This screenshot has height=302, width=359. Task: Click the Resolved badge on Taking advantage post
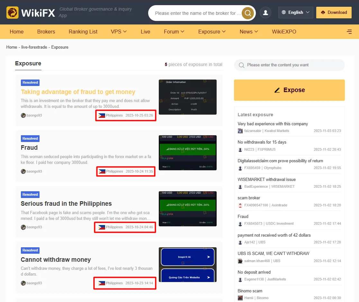30,82
